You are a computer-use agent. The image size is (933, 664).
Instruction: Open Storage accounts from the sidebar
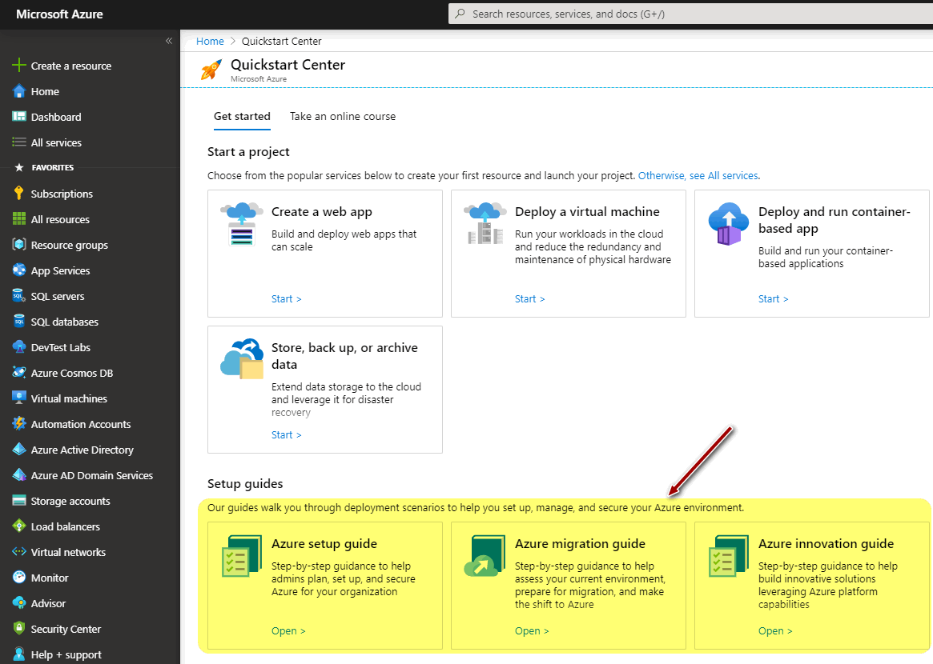pos(70,500)
